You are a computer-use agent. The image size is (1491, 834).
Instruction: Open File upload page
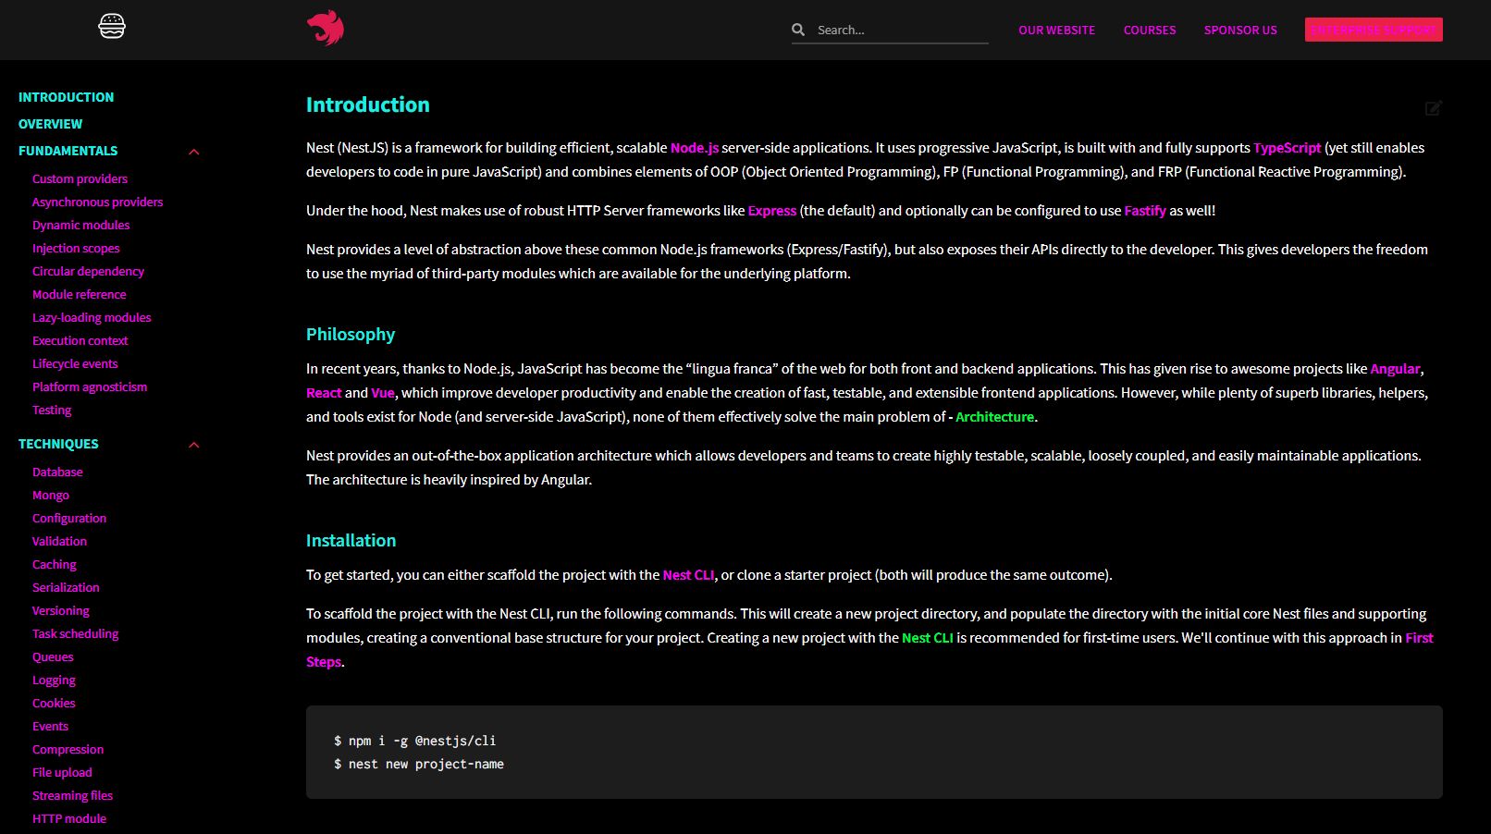click(62, 772)
